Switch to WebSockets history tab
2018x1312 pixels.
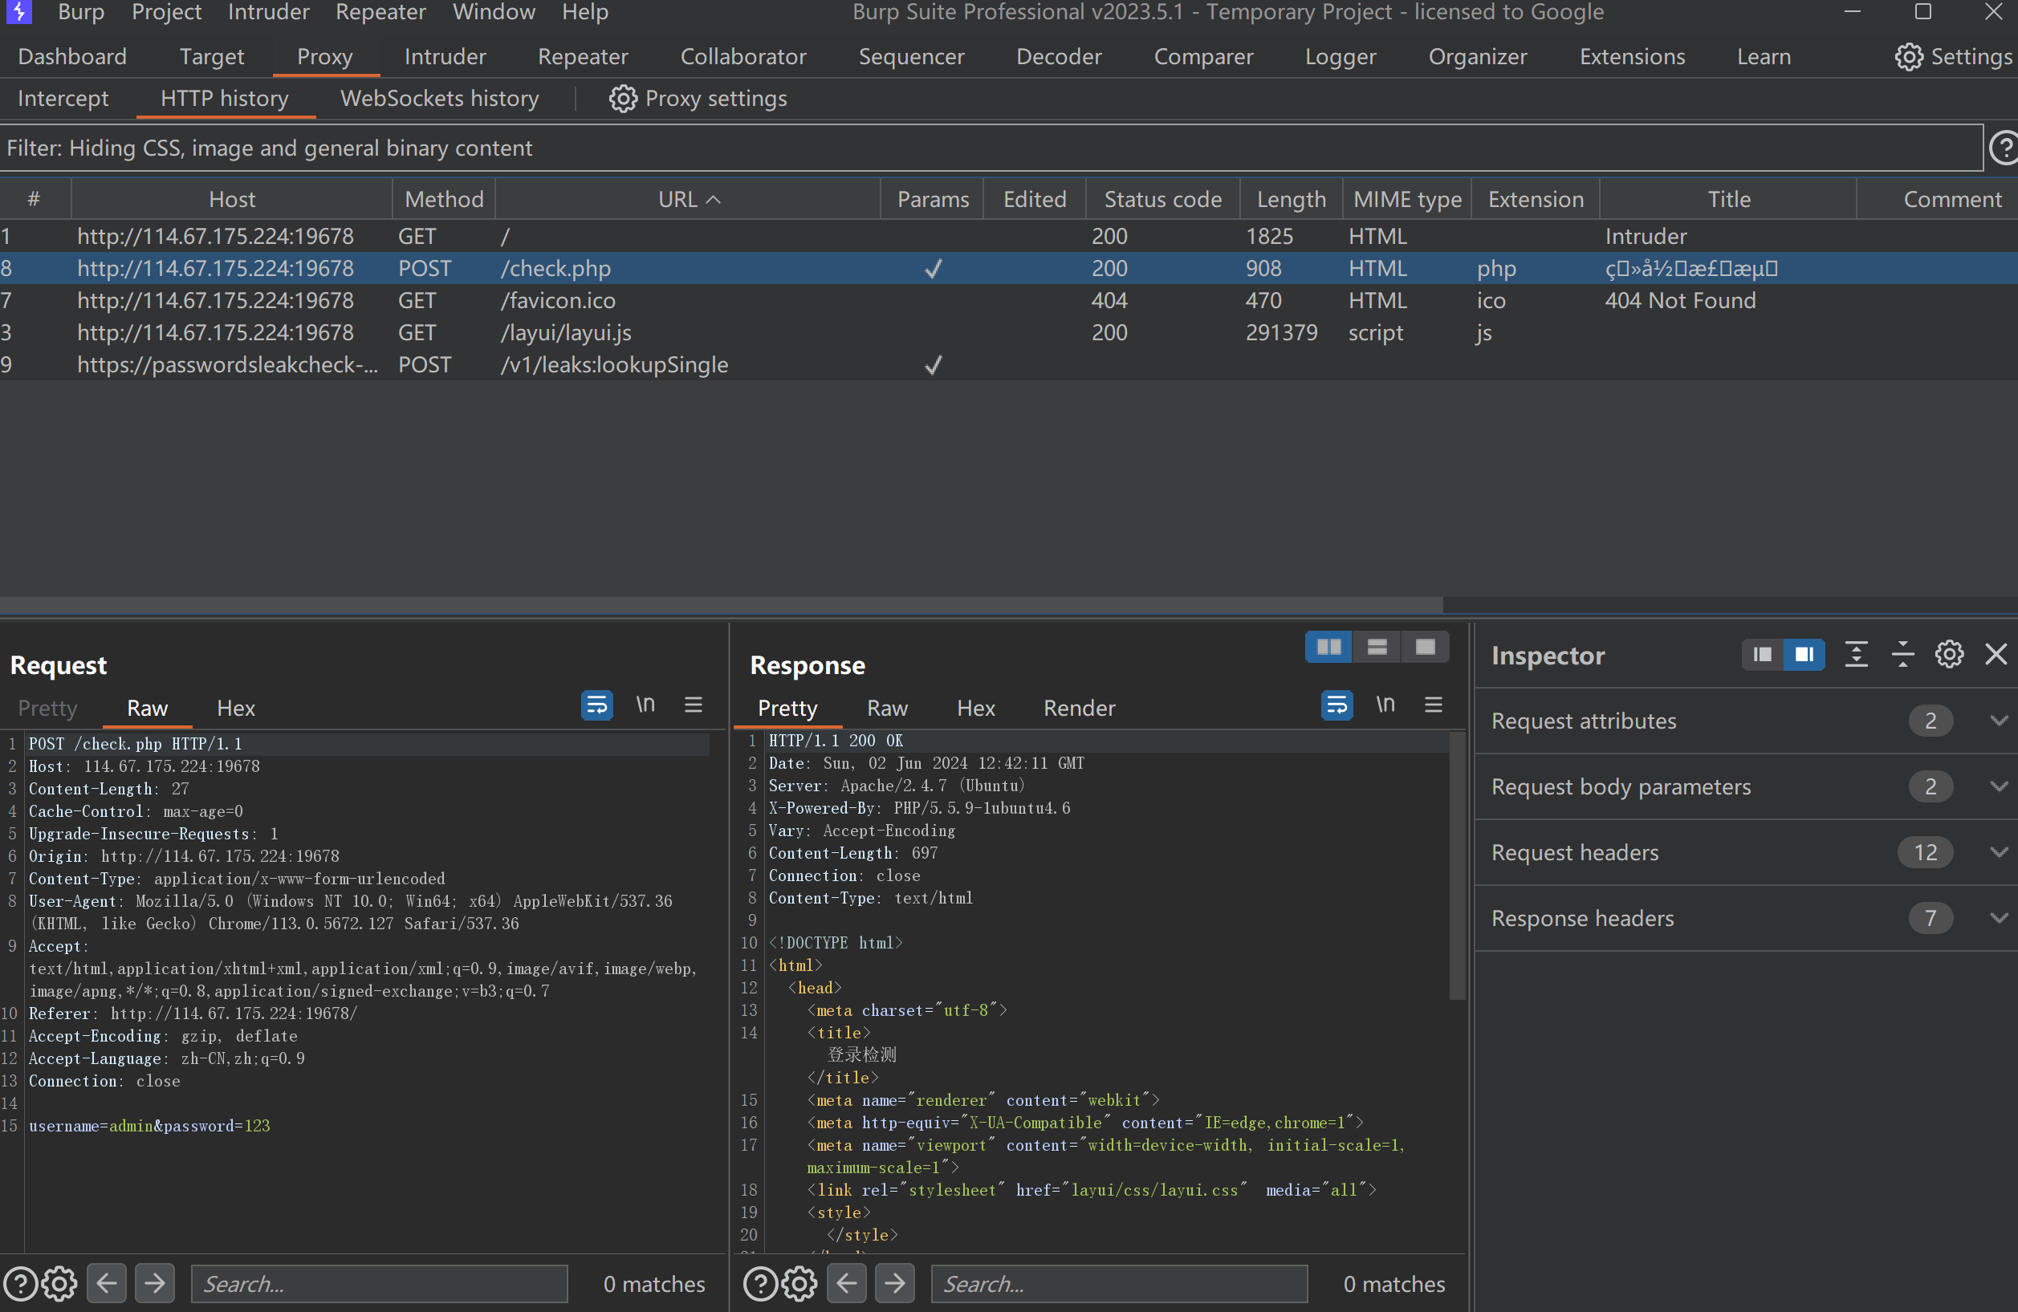pyautogui.click(x=439, y=99)
